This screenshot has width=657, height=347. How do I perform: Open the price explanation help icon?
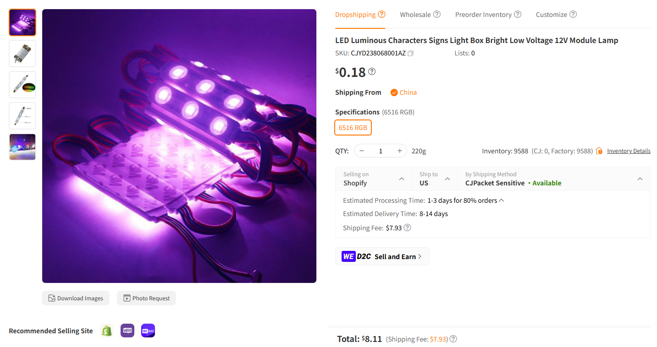[x=372, y=71]
